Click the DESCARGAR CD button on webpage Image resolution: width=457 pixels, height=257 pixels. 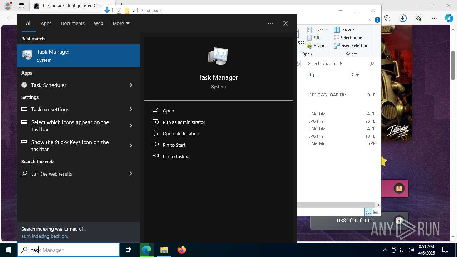359,221
